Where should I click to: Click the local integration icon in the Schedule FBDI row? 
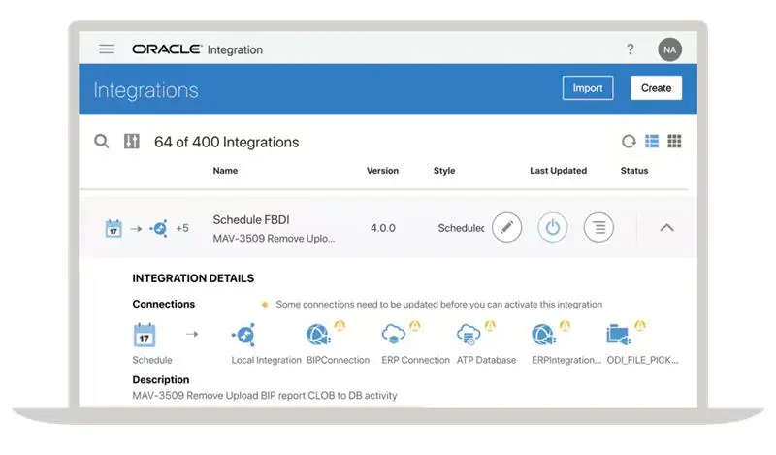[x=159, y=228]
